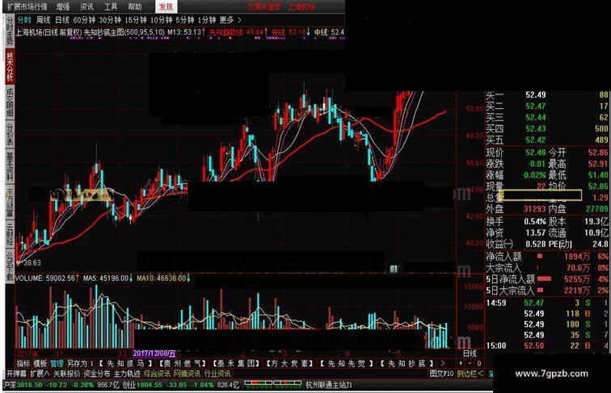Screen dimensions: 611x393
Task: Click 现价 value 52.48
Action: coord(536,153)
